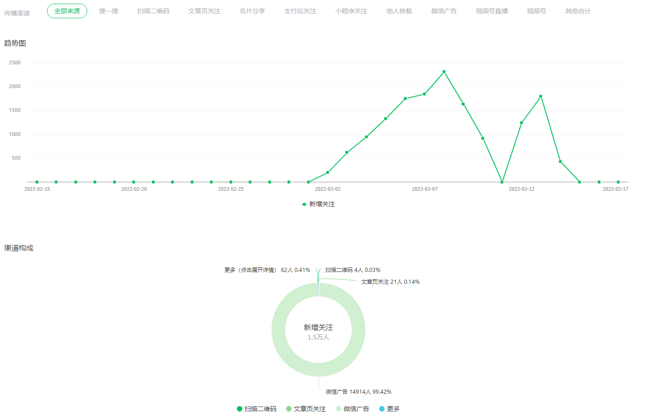Click the data point at 2023-03-17
Screen dimensions: 647x412
(618, 182)
